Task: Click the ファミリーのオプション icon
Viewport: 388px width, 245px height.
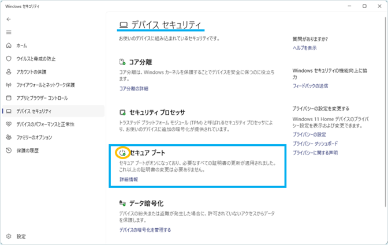Action: (9, 137)
